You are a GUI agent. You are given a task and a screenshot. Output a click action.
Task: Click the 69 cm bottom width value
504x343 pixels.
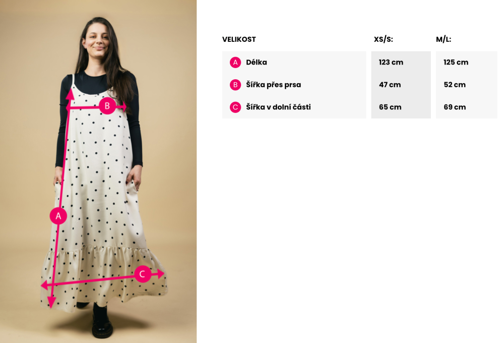pos(455,107)
